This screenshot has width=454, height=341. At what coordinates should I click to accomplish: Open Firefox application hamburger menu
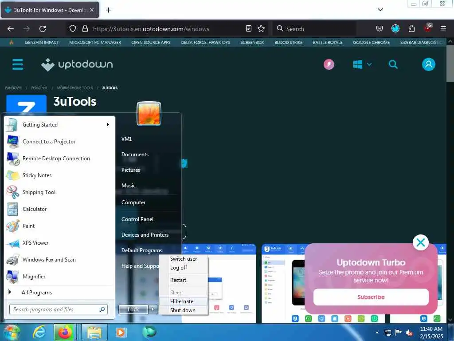coord(443,28)
